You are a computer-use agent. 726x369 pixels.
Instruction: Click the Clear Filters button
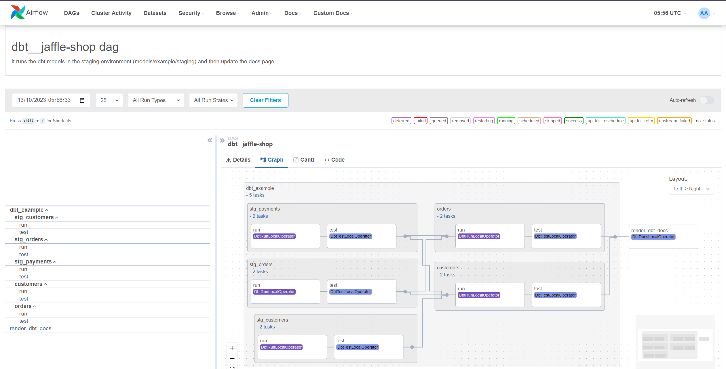(265, 100)
